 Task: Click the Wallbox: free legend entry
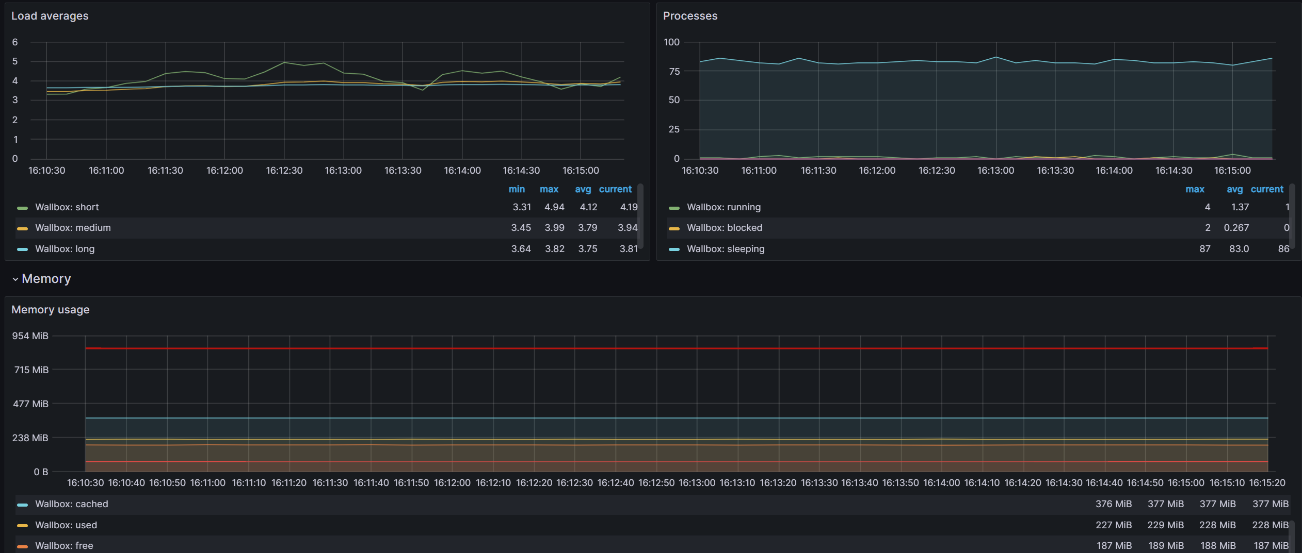(64, 545)
